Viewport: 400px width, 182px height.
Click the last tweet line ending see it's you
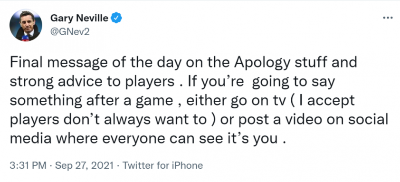[x=147, y=139]
